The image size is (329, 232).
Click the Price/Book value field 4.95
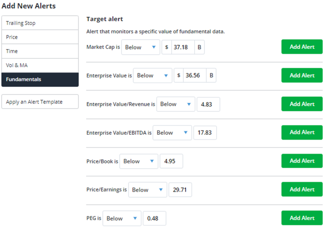point(172,161)
